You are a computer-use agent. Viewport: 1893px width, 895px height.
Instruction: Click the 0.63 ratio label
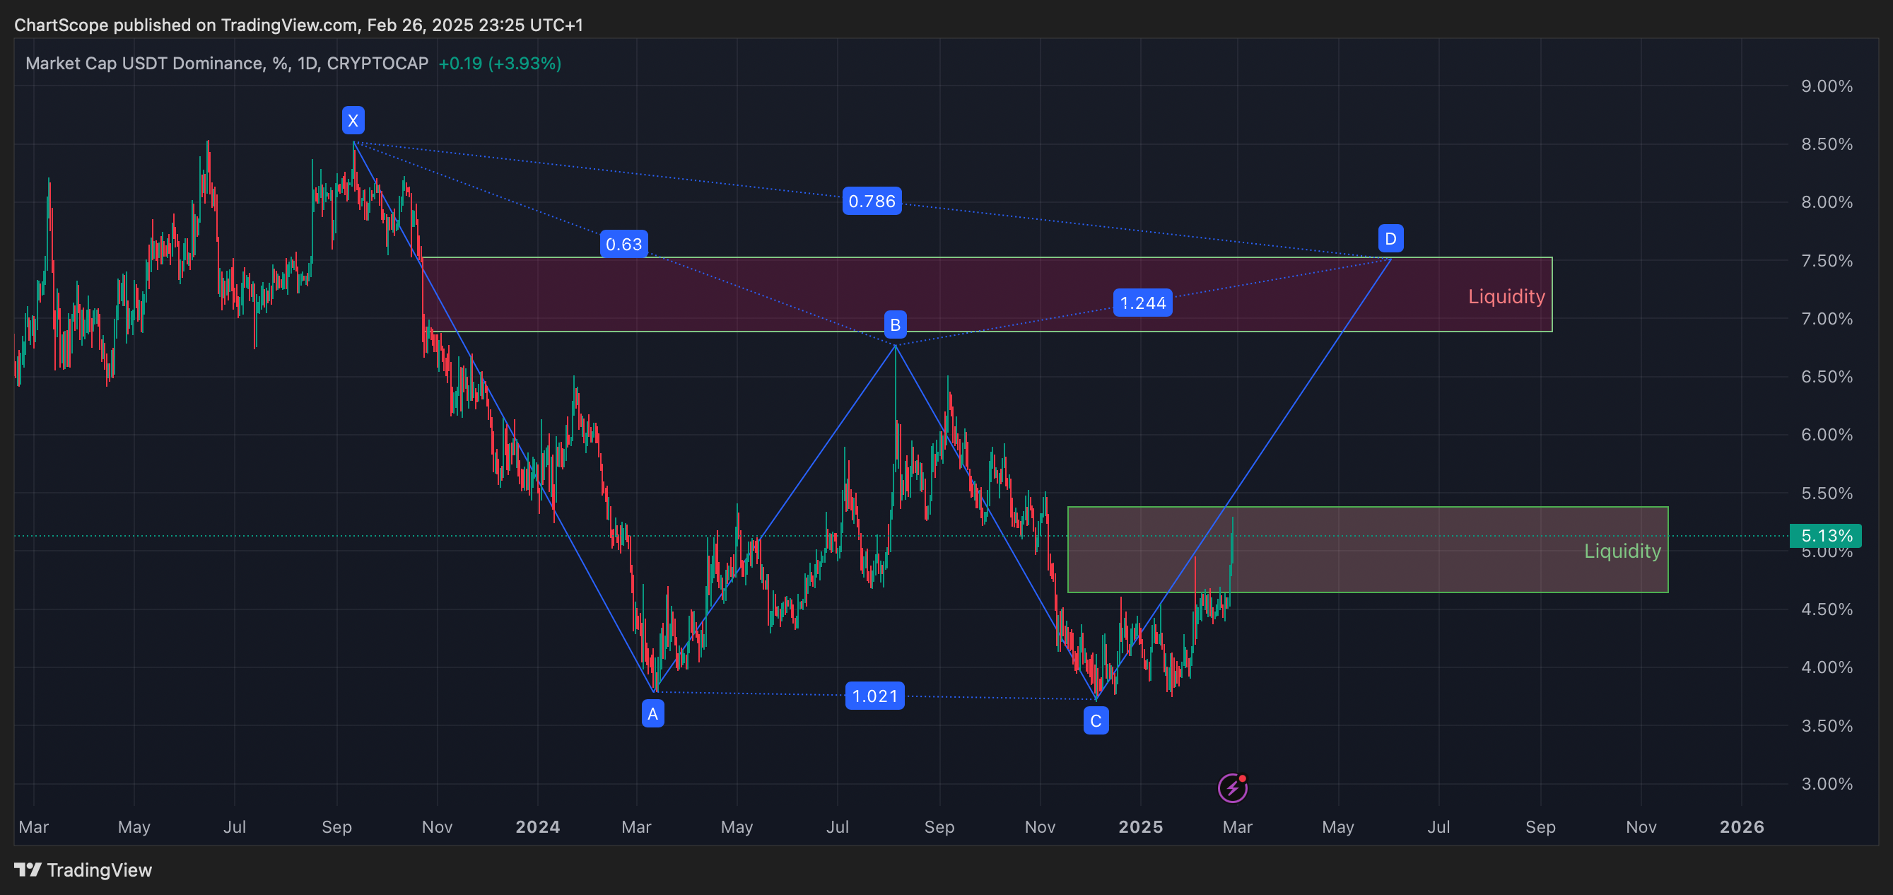click(x=624, y=244)
